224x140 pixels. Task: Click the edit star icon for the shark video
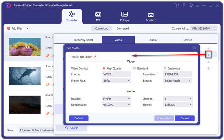pos(47,84)
